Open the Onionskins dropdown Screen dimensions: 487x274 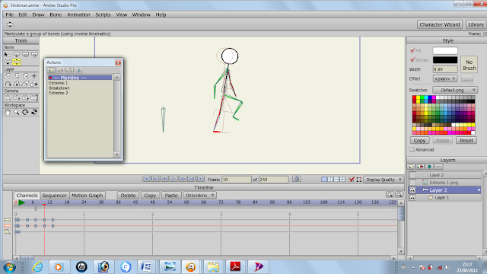tap(199, 195)
